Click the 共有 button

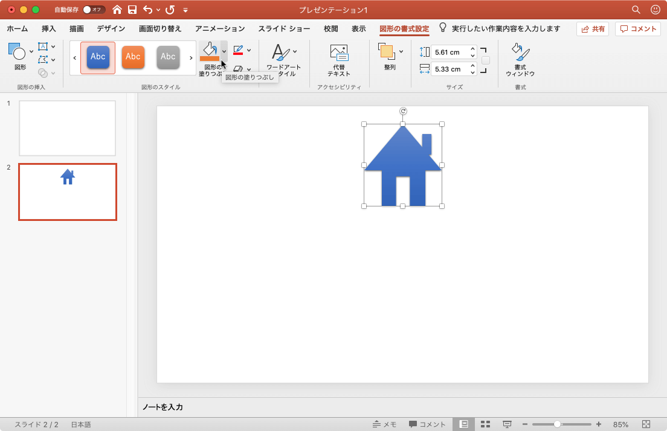point(593,29)
